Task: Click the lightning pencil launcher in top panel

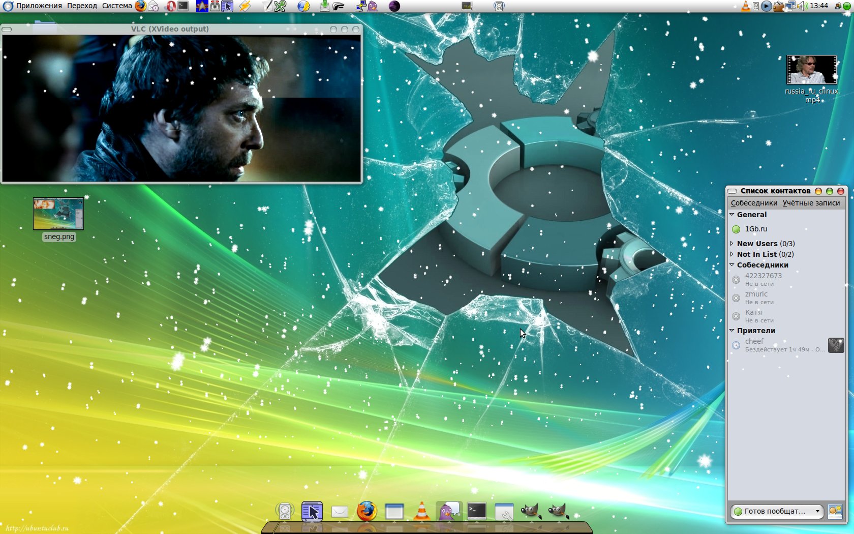Action: (246, 6)
